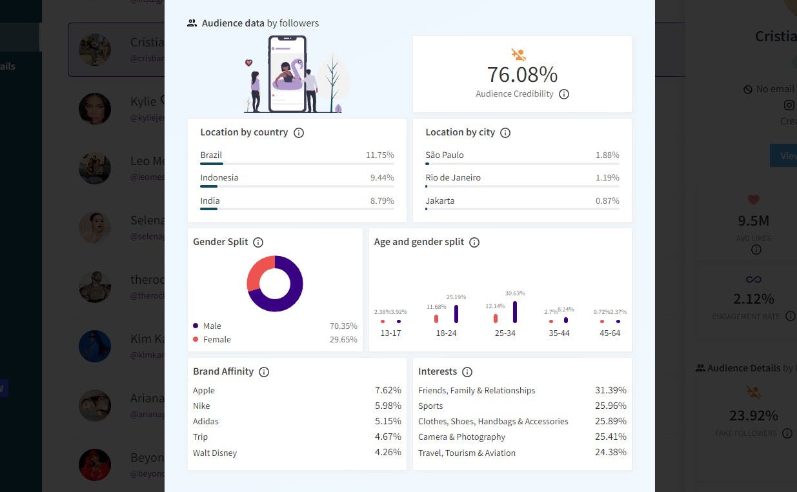Click the 25-34 male age bar
The width and height of the screenshot is (797, 492).
515,312
